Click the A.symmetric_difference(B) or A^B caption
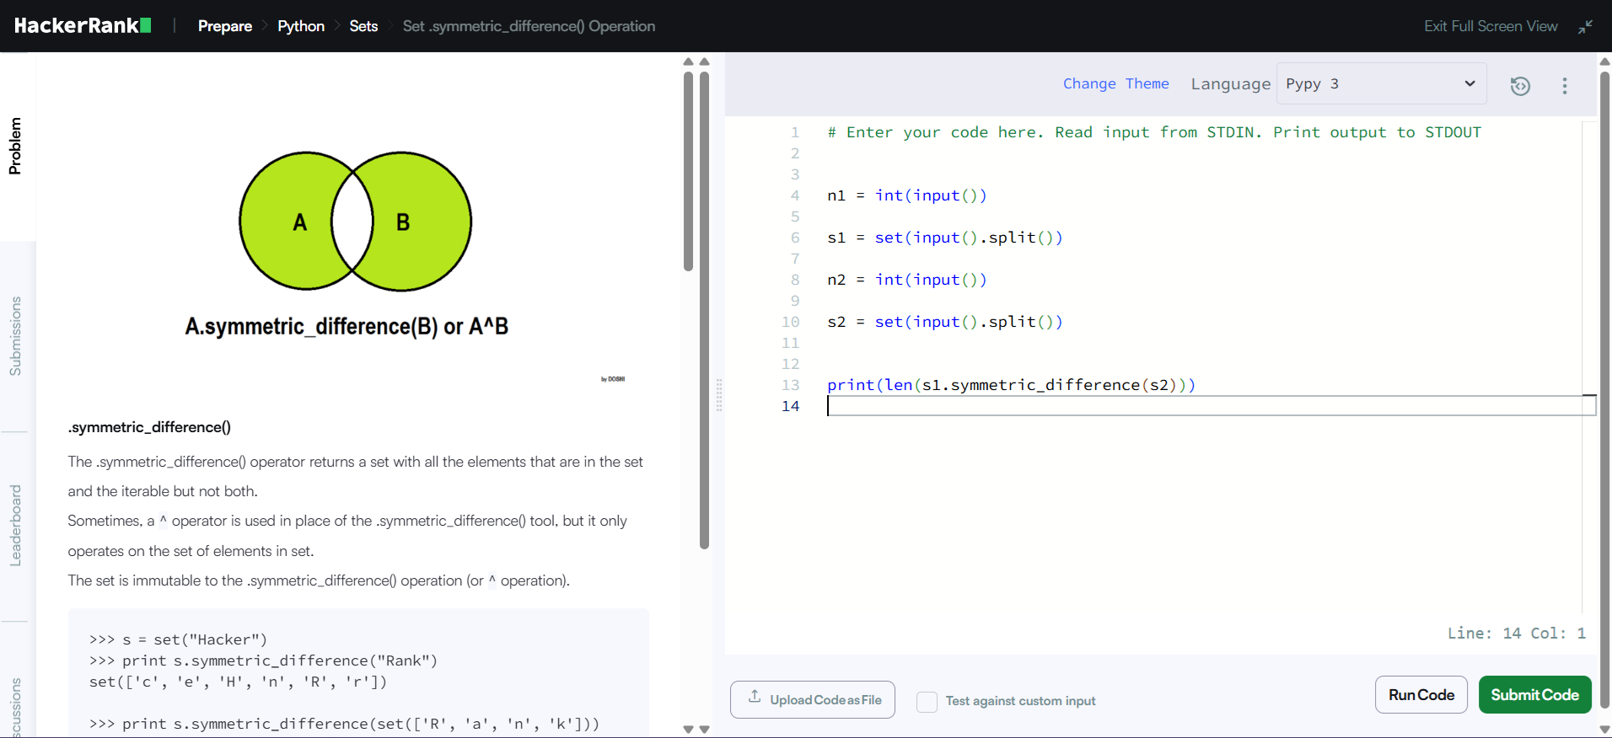 [347, 326]
